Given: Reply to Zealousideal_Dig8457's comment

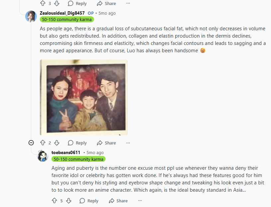Looking at the screenshot, I should pyautogui.click(x=77, y=143).
